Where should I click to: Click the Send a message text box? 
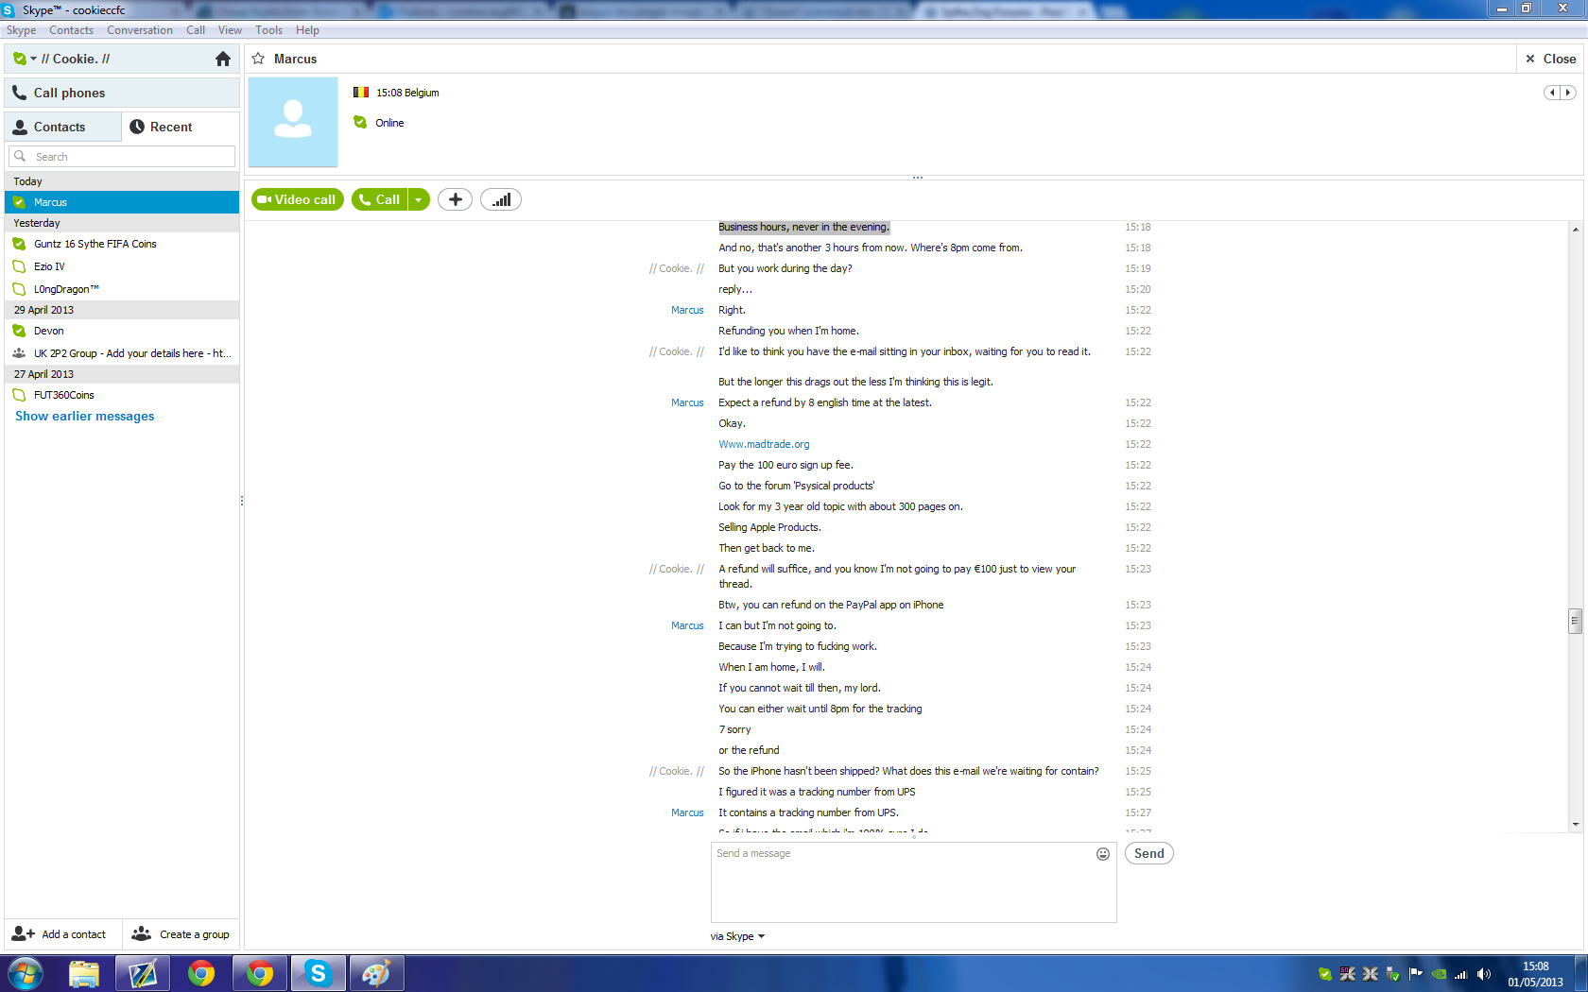[x=913, y=882]
